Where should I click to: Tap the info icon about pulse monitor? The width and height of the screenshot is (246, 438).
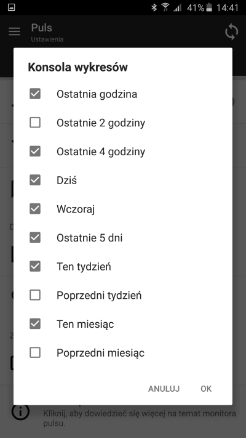[x=20, y=412]
